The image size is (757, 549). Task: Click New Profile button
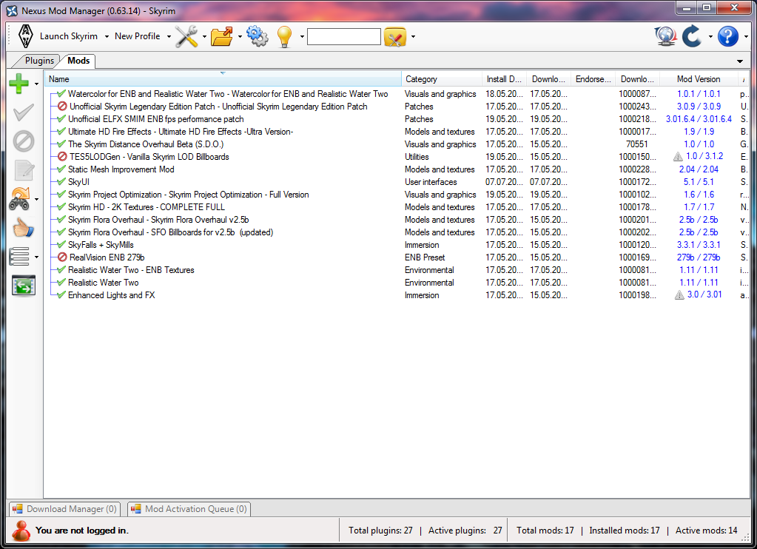pyautogui.click(x=137, y=36)
